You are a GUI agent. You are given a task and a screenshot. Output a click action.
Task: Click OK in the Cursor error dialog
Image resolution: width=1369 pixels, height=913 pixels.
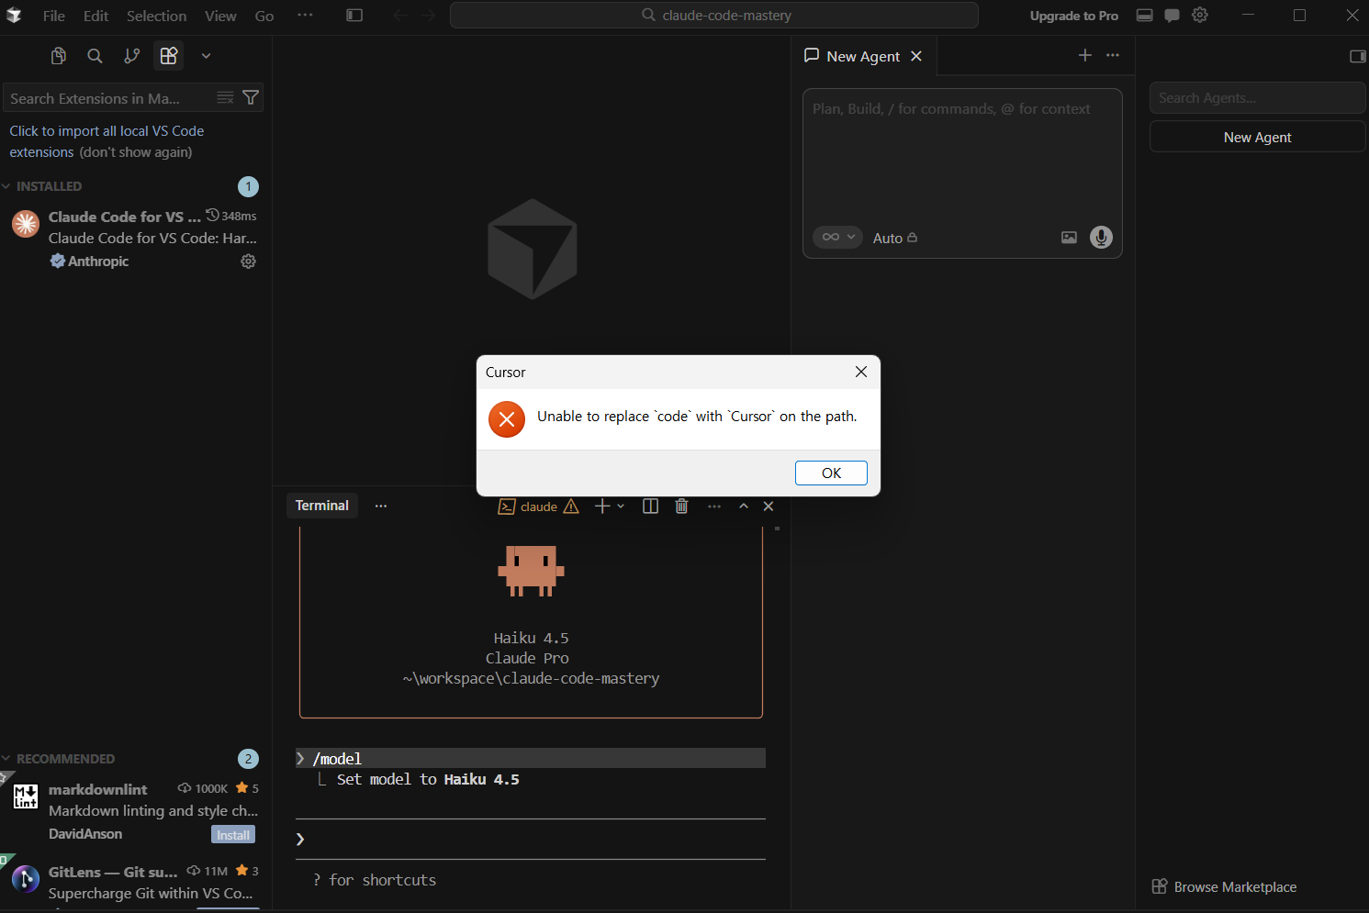click(x=831, y=473)
